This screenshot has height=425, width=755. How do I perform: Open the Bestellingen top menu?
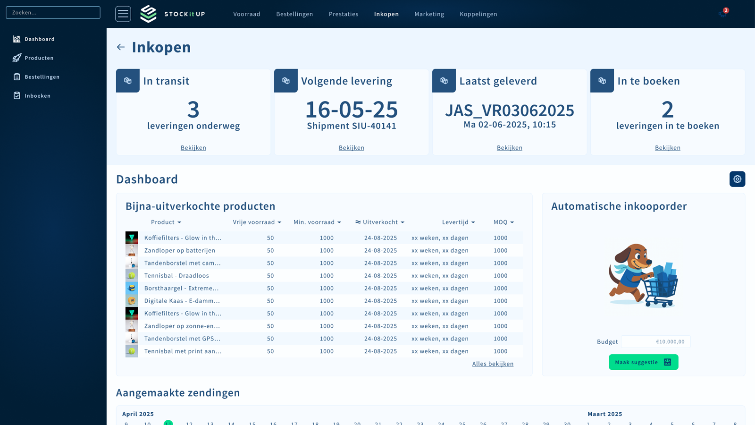pyautogui.click(x=294, y=14)
